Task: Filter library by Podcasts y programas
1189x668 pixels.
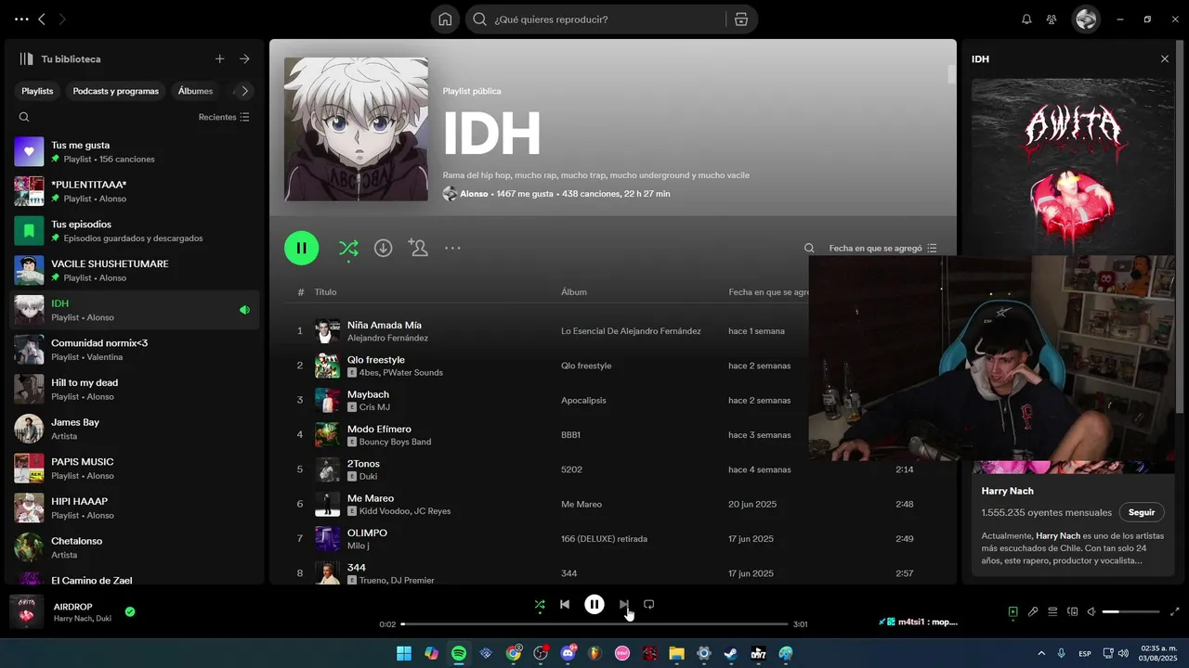Action: (x=116, y=91)
